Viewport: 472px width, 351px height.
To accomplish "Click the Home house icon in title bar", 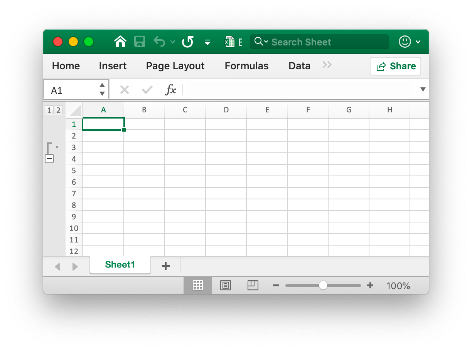I will point(121,42).
